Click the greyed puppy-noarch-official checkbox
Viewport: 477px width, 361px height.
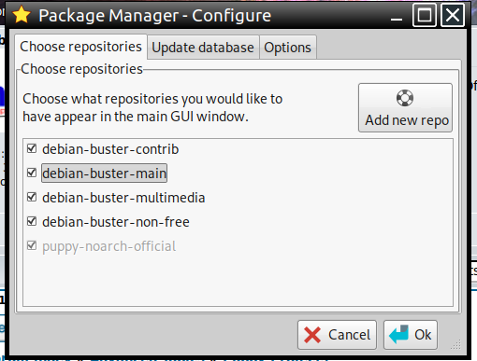pos(32,245)
